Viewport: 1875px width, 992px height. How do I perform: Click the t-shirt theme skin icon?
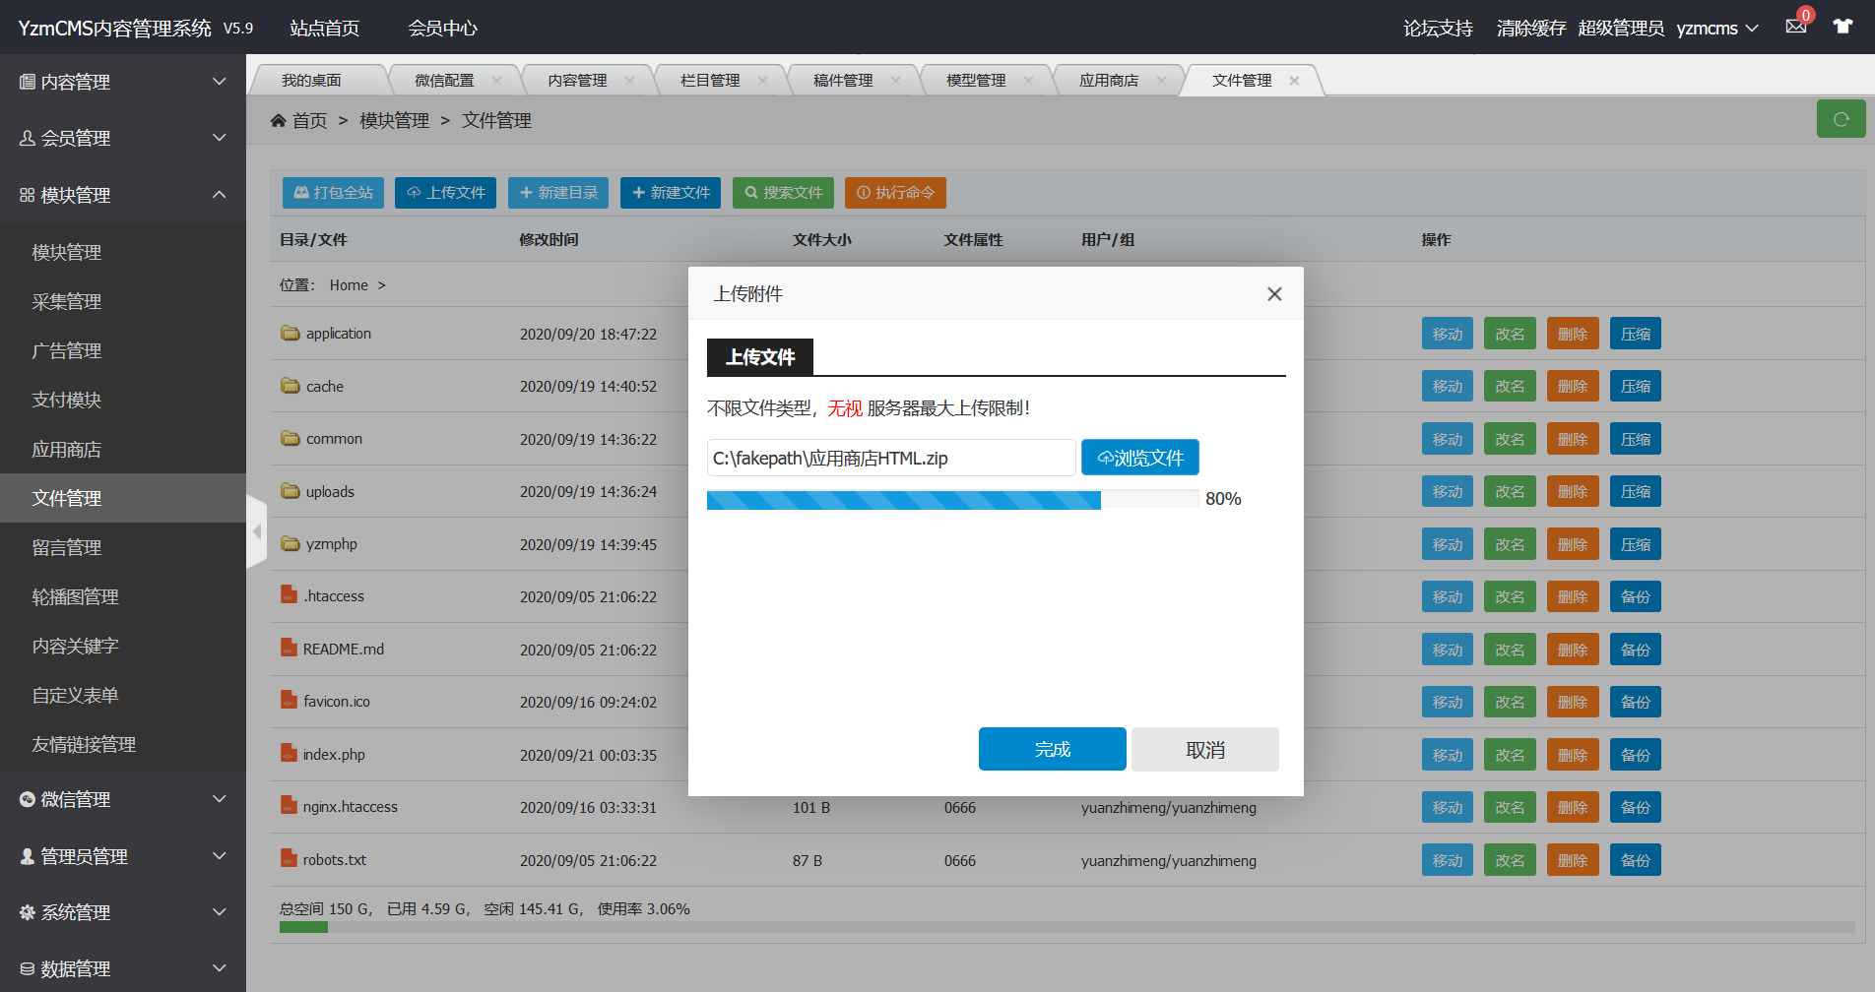(1843, 27)
